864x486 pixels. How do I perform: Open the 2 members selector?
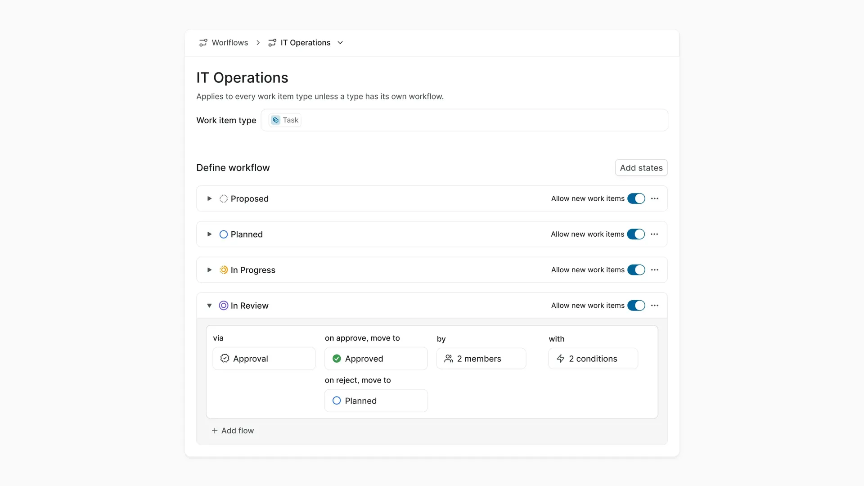point(481,359)
